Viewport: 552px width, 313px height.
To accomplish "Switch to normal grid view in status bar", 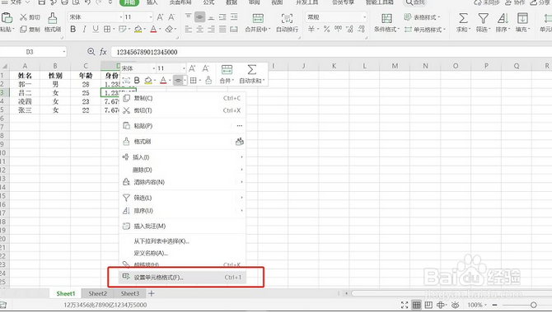I will point(416,305).
